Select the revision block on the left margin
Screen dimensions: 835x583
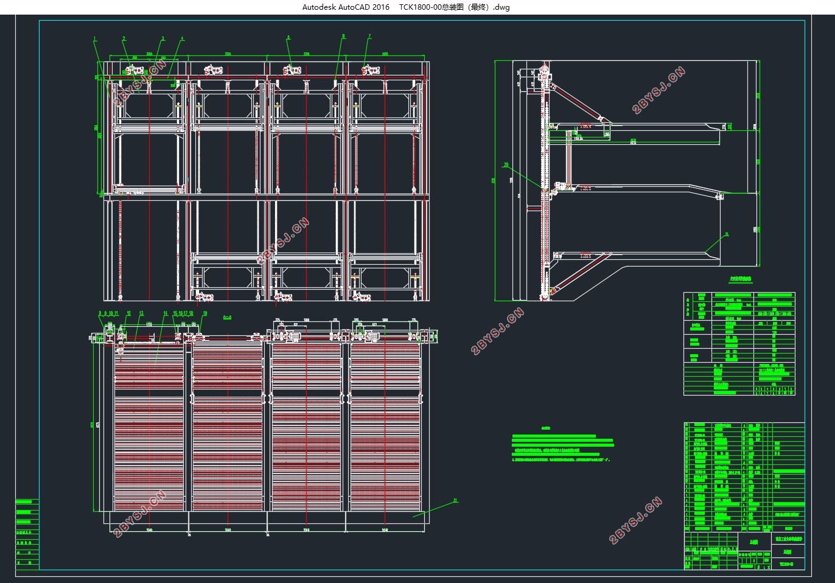click(27, 534)
